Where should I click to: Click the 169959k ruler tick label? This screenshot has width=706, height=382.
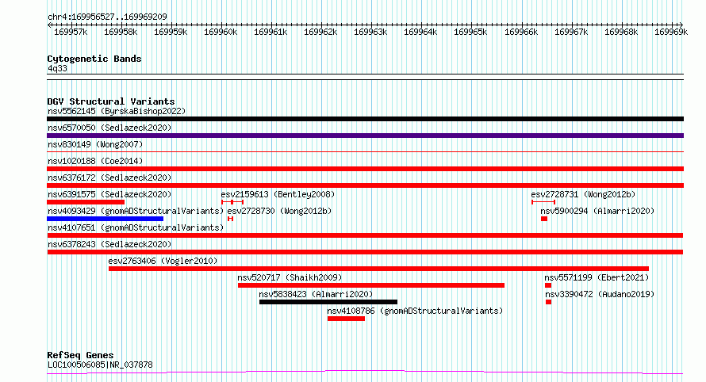(x=171, y=32)
